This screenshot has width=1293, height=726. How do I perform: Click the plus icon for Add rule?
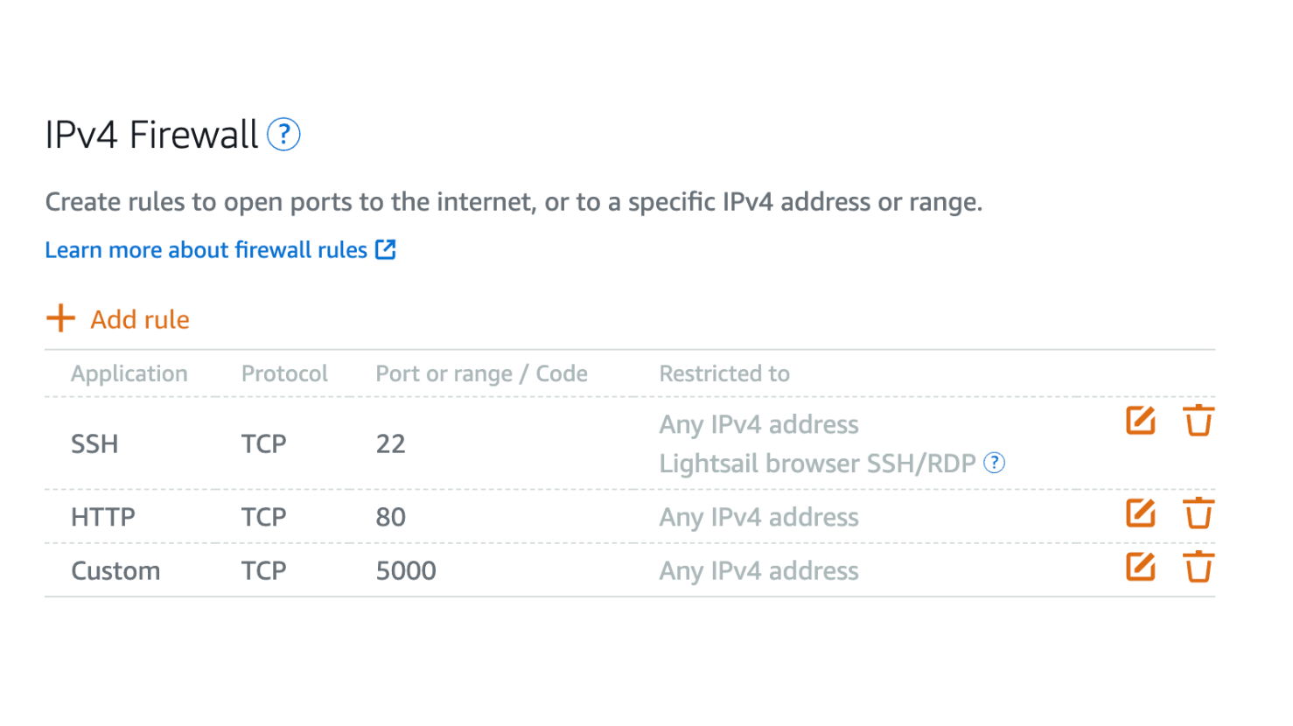pos(60,318)
